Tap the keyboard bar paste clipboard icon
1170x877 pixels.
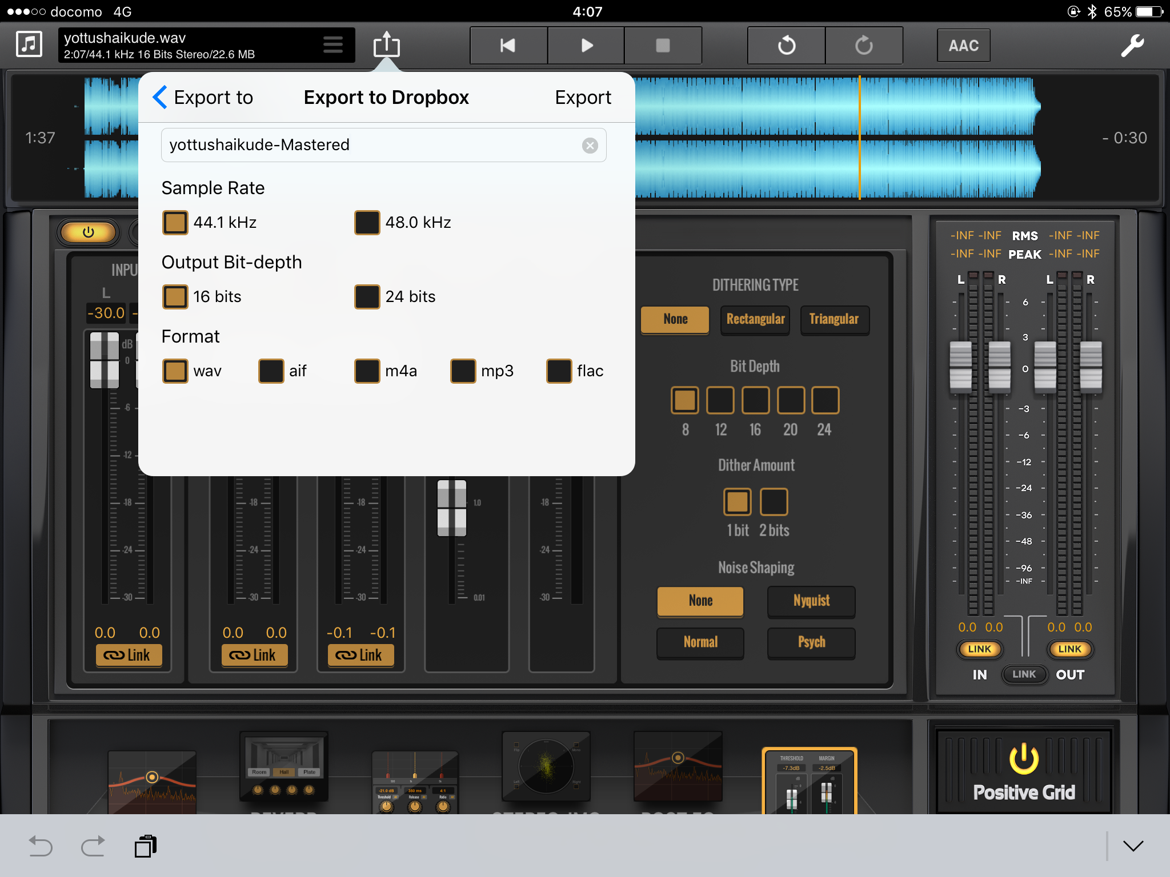click(x=146, y=846)
